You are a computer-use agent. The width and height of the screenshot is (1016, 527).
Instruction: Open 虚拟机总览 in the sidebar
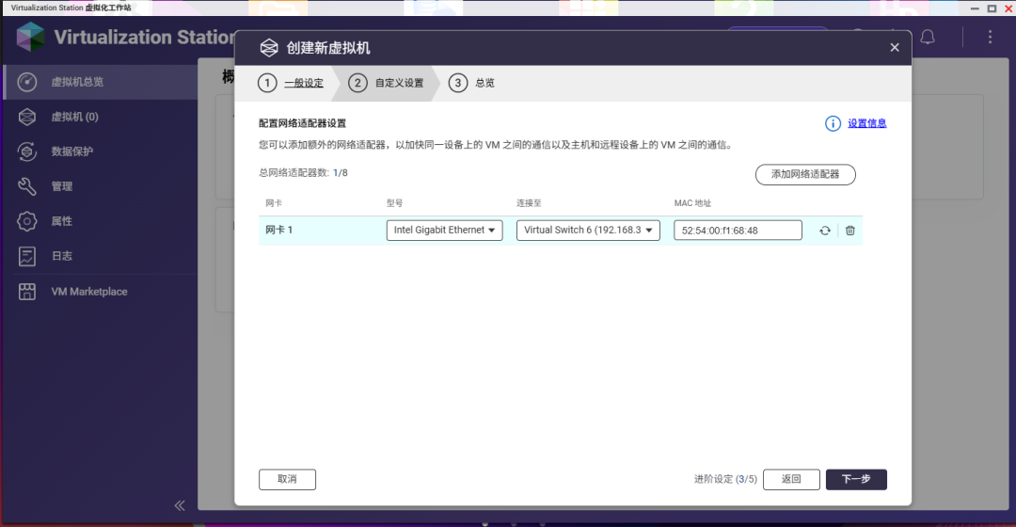pyautogui.click(x=101, y=82)
